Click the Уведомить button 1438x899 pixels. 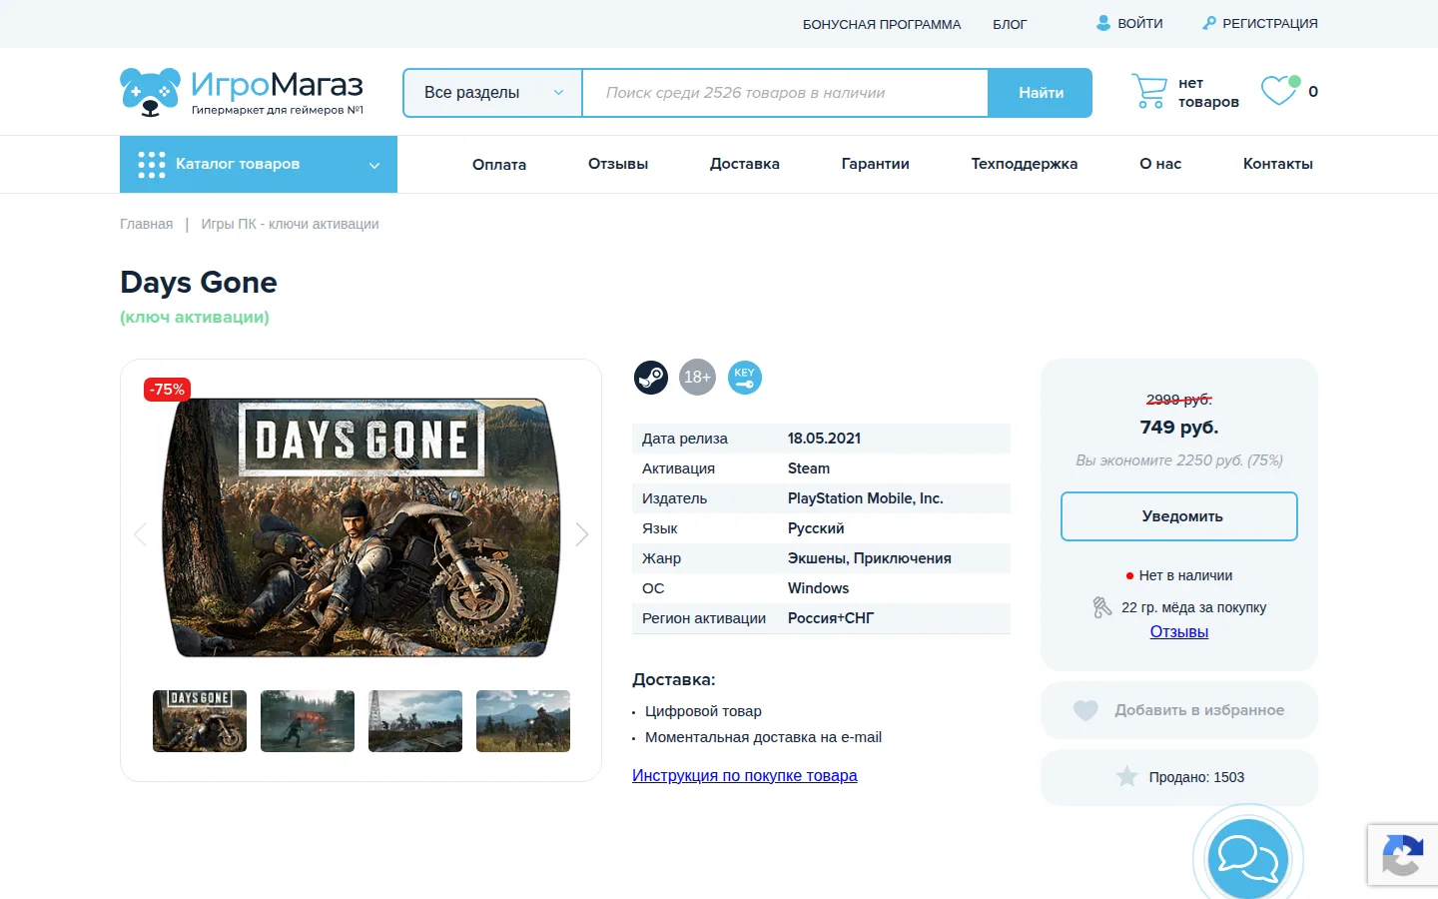(1179, 516)
